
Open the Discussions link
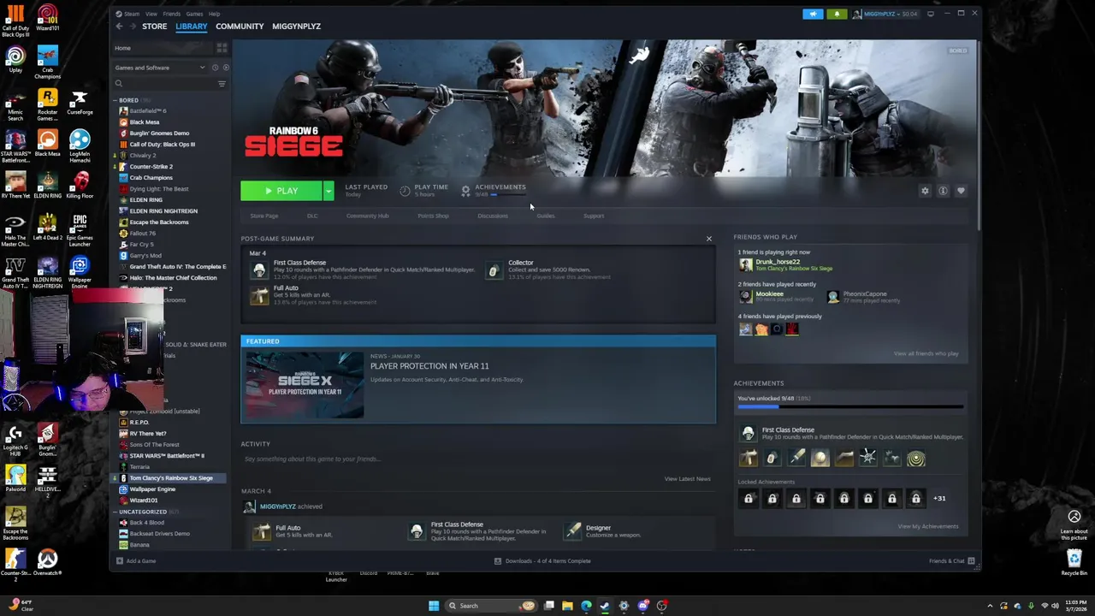click(492, 216)
